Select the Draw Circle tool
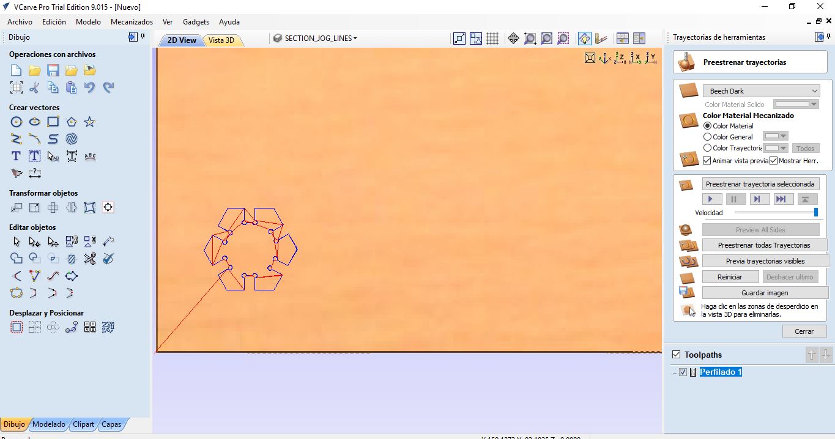835x439 pixels. click(17, 122)
